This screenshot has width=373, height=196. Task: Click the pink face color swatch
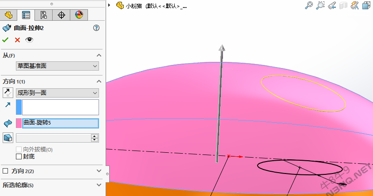(19, 123)
